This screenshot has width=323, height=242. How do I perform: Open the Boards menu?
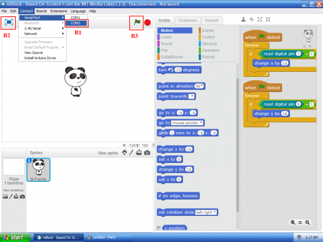42,11
